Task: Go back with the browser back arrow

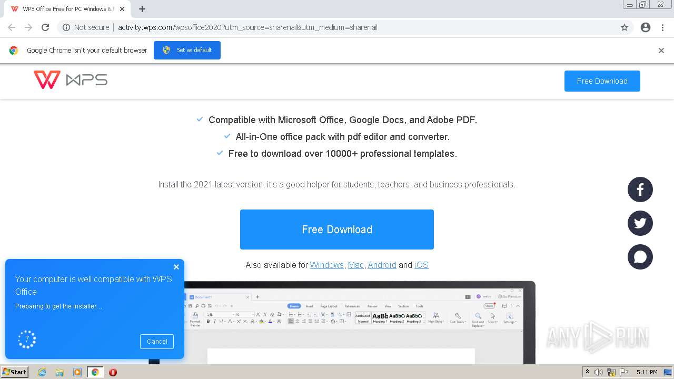Action: click(x=12, y=27)
